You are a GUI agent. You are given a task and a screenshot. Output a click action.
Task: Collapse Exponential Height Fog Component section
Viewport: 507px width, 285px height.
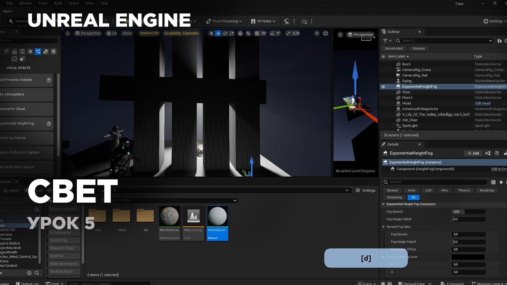pos(383,204)
